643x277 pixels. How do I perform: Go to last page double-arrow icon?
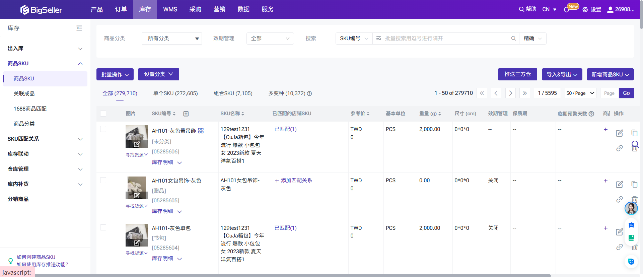(x=524, y=93)
